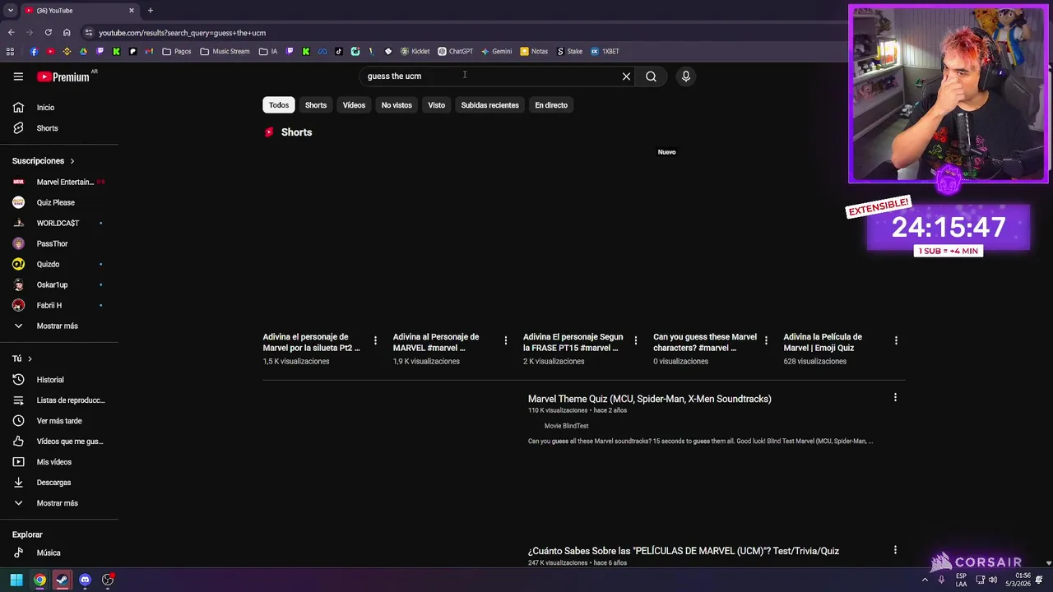Open Windows Start menu
The image size is (1053, 592).
(x=16, y=580)
